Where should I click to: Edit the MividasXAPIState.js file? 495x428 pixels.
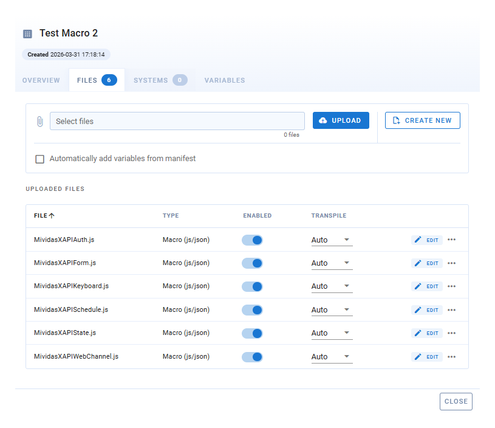tap(427, 333)
